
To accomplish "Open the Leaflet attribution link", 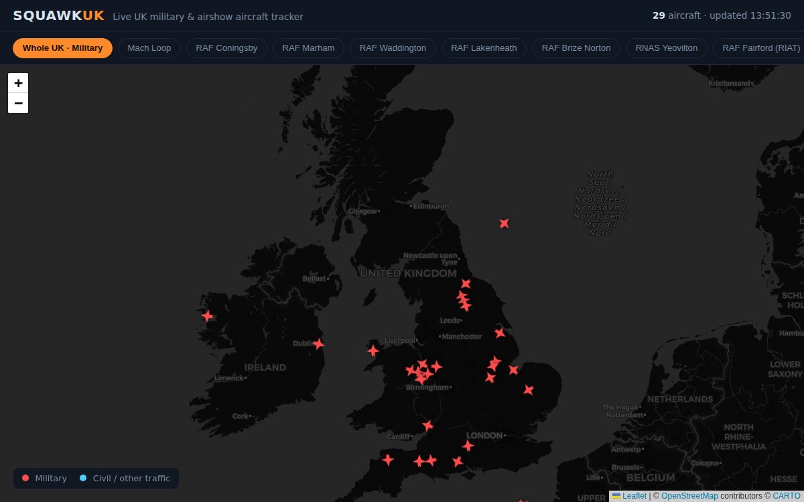I will click(x=629, y=496).
